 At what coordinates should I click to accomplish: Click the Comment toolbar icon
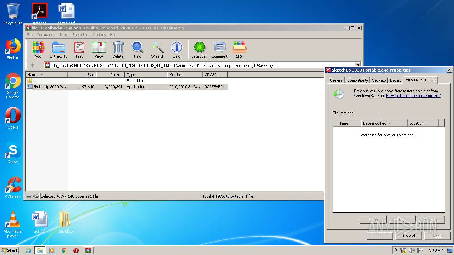[x=220, y=50]
